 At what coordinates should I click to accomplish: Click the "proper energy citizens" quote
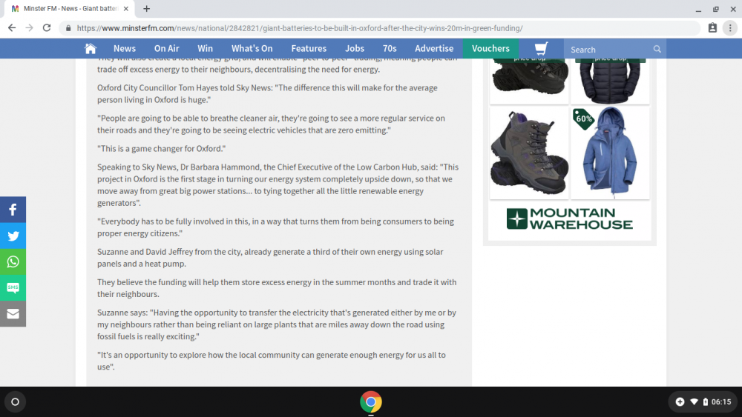(275, 227)
